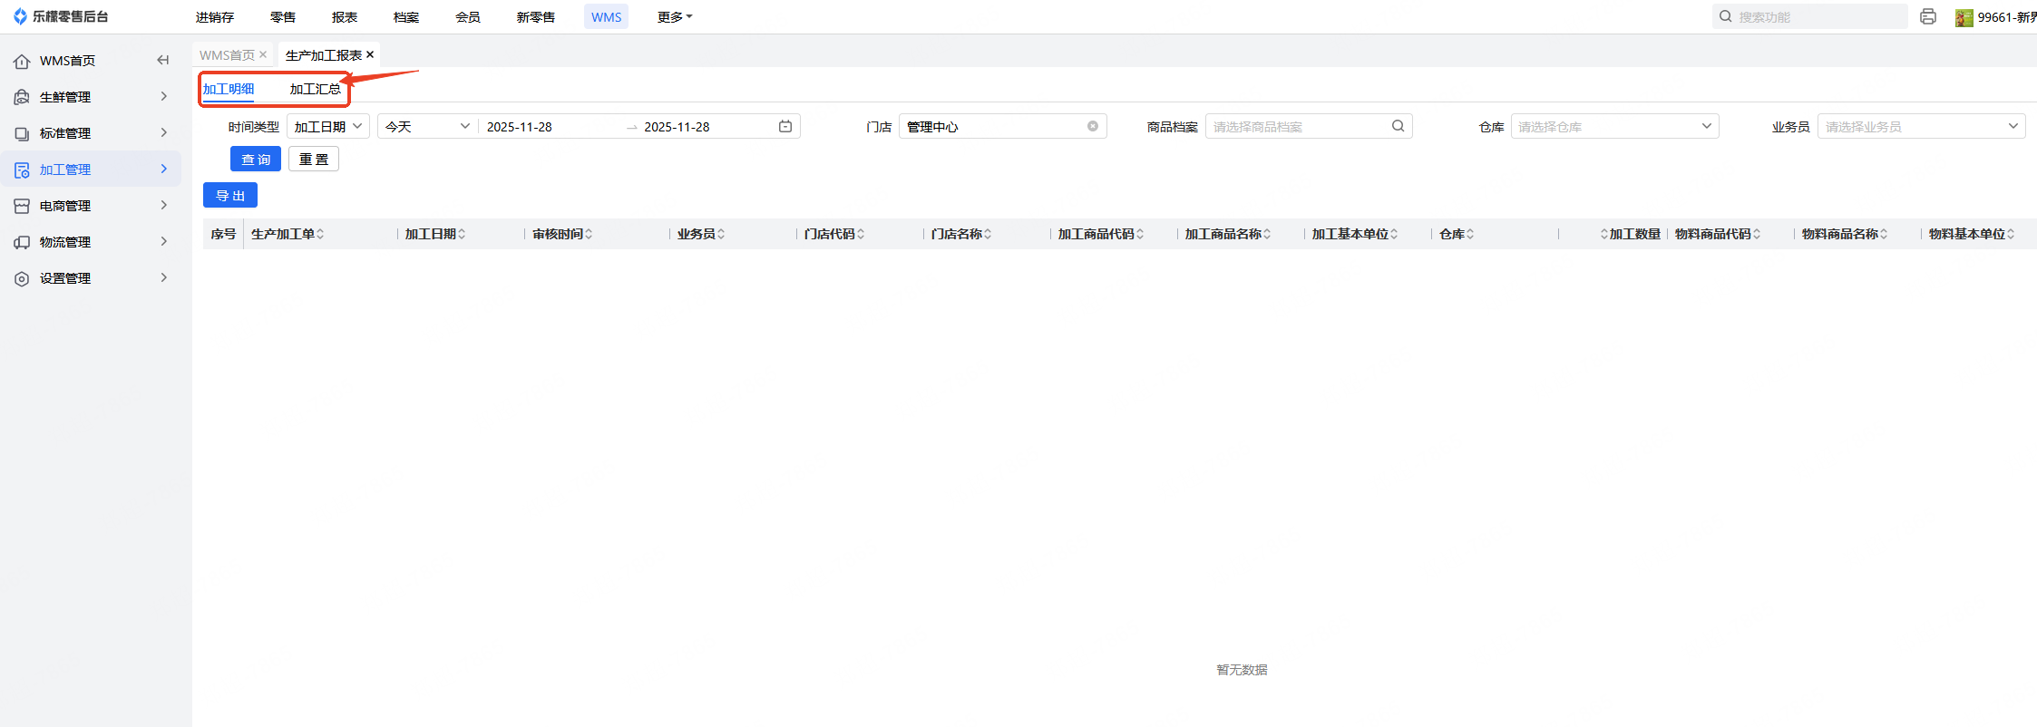Open the 时间类型 加工日期 dropdown
Screen dimensions: 2037x727
pos(328,126)
